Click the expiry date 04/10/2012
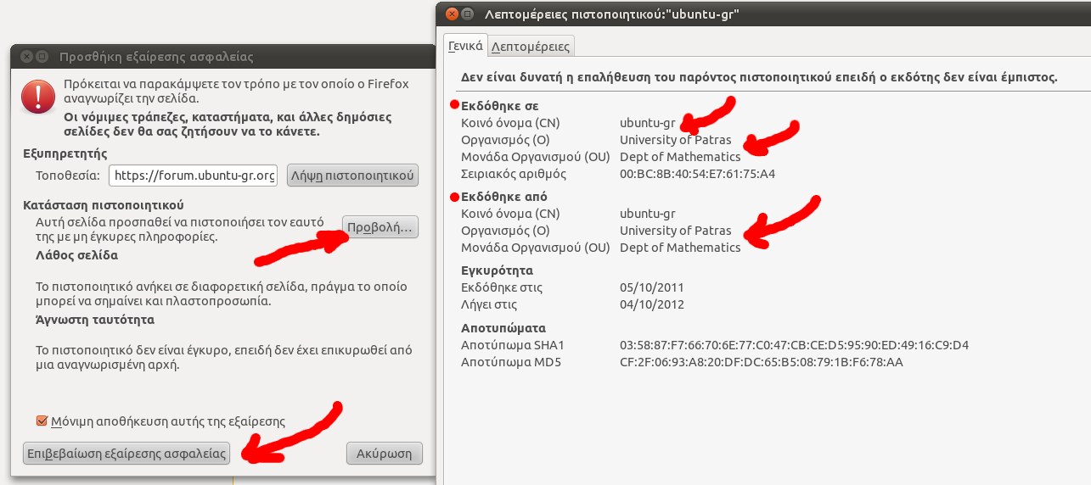The height and width of the screenshot is (485, 1091). point(651,304)
